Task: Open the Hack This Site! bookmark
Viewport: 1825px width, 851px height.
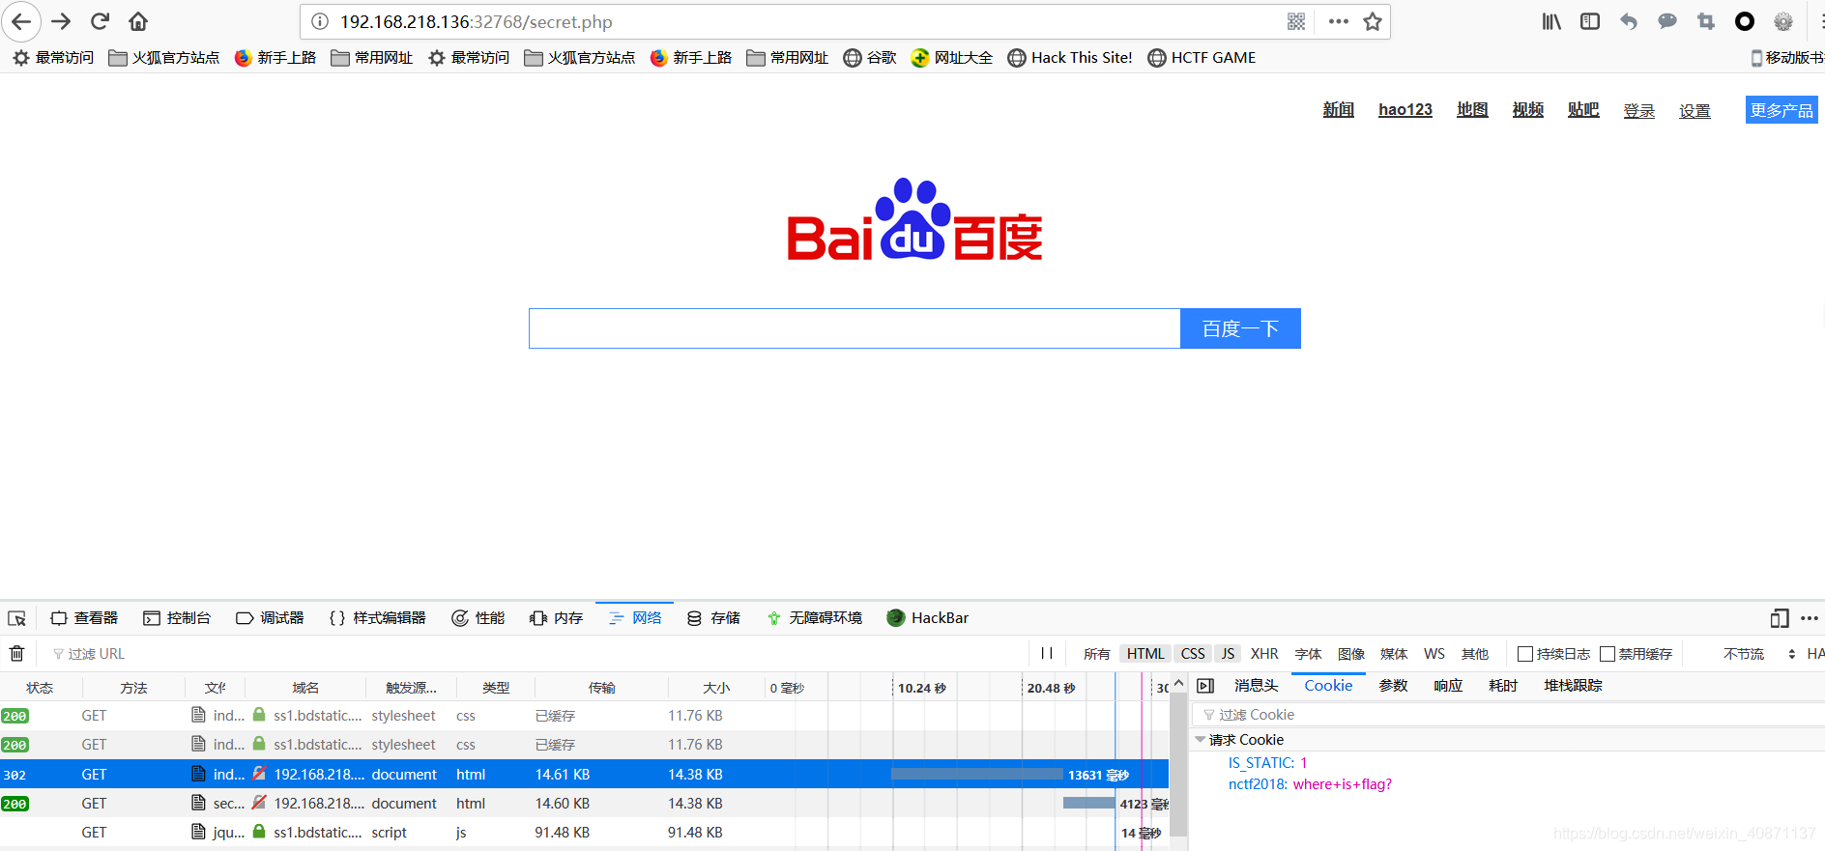Action: point(1070,58)
